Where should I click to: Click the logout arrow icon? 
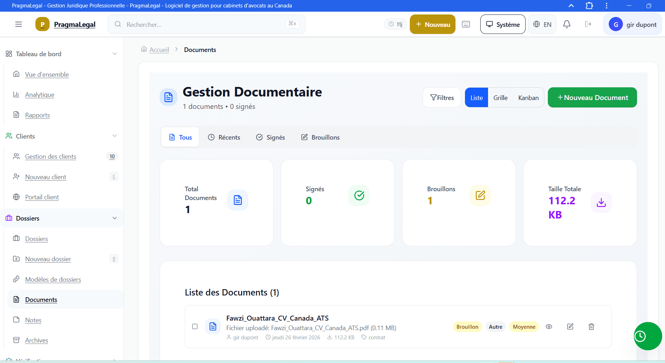coord(588,24)
